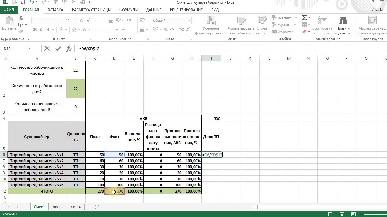
Task: Switch to Page Break Preview
Action: pyautogui.click(x=353, y=214)
